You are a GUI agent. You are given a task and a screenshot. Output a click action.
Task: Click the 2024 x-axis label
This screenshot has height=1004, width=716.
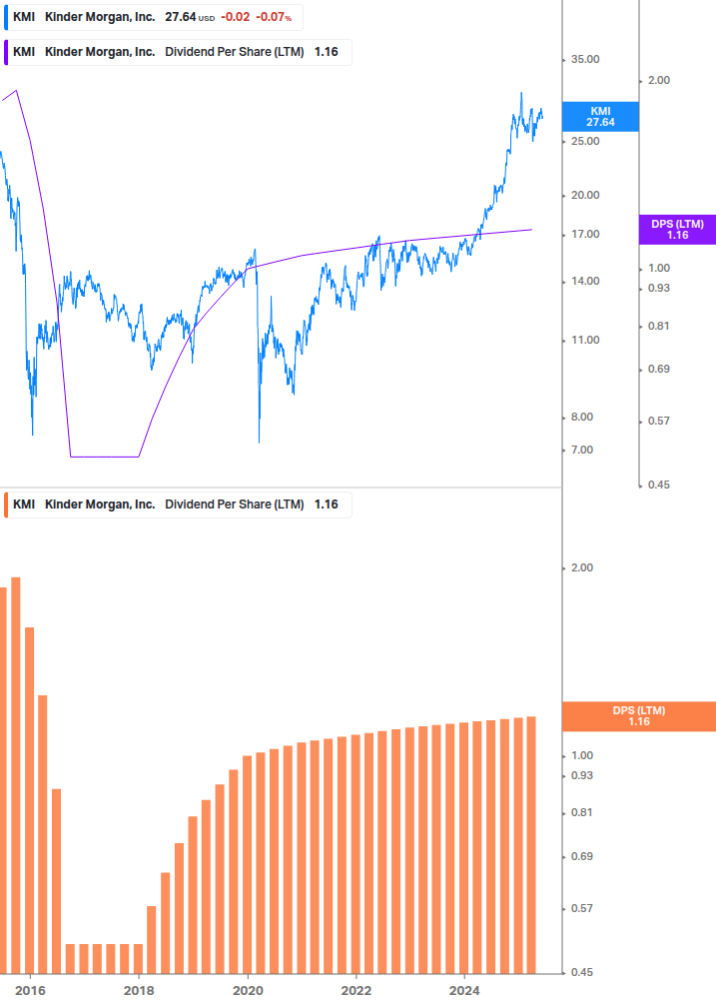464,991
